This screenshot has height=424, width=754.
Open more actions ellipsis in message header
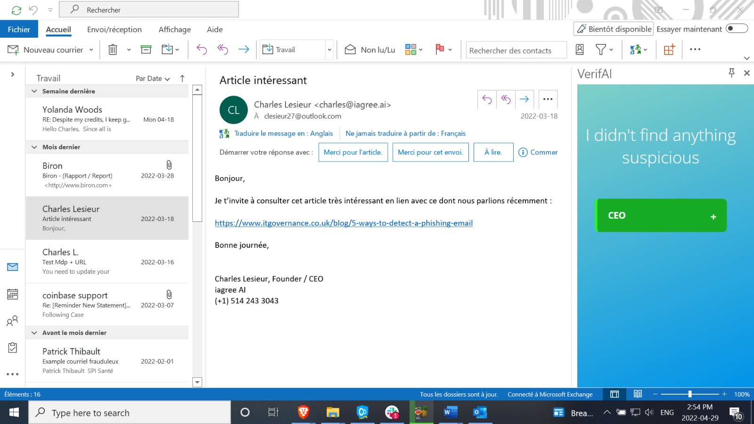(x=548, y=99)
